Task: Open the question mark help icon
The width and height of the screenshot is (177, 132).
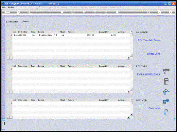Action: 18,12
